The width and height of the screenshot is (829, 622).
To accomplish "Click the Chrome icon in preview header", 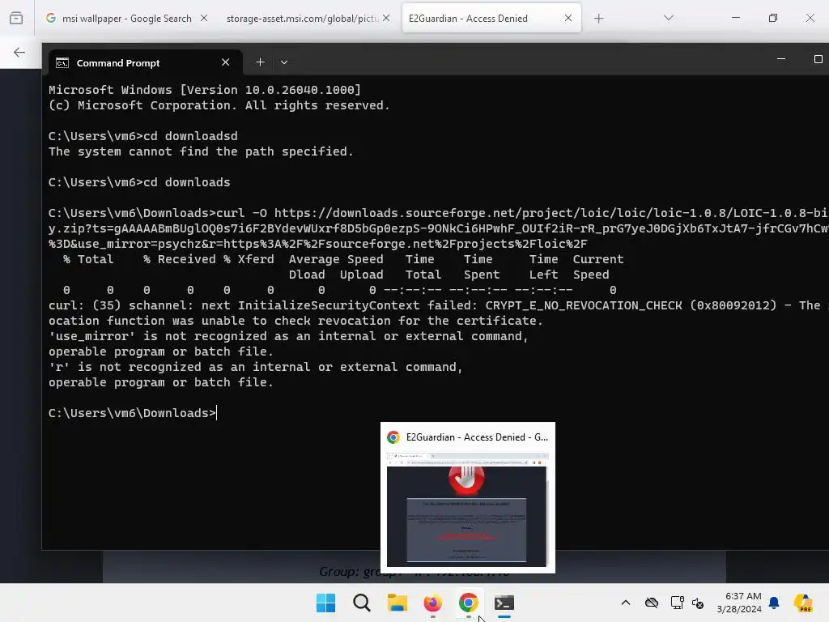I will pos(393,437).
